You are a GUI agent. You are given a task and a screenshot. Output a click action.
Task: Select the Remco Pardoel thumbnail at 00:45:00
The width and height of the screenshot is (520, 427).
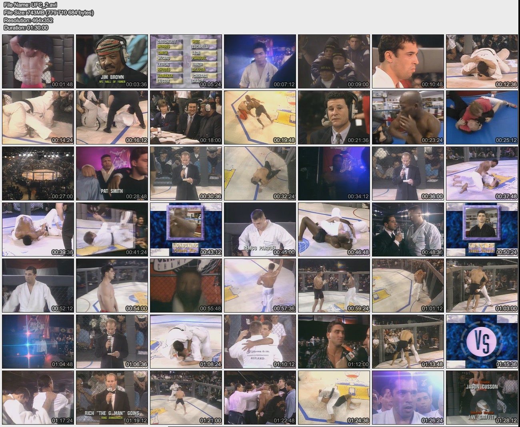click(260, 229)
